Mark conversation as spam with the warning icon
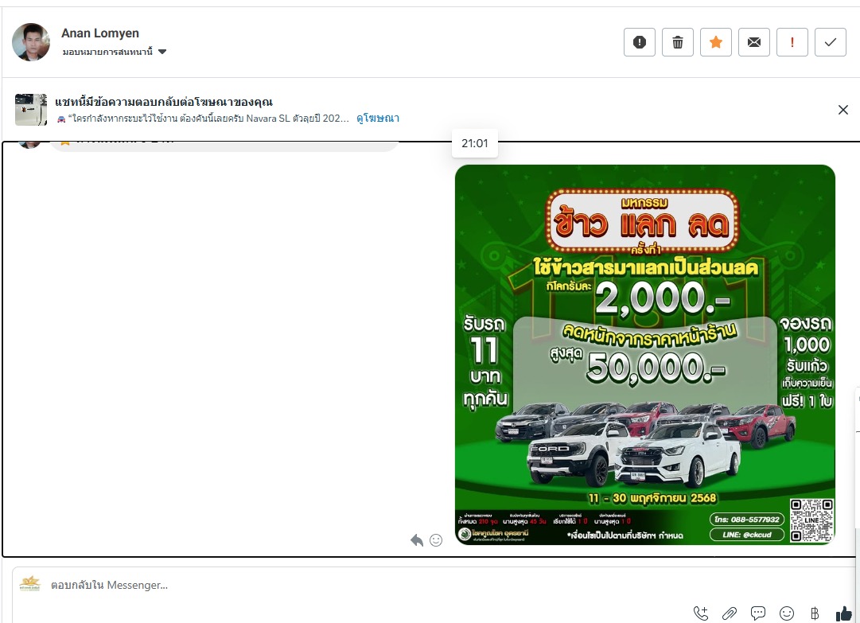 click(640, 42)
